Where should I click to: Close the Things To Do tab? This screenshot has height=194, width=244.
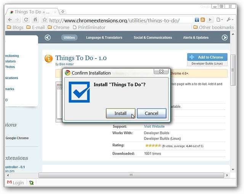(x=55, y=12)
